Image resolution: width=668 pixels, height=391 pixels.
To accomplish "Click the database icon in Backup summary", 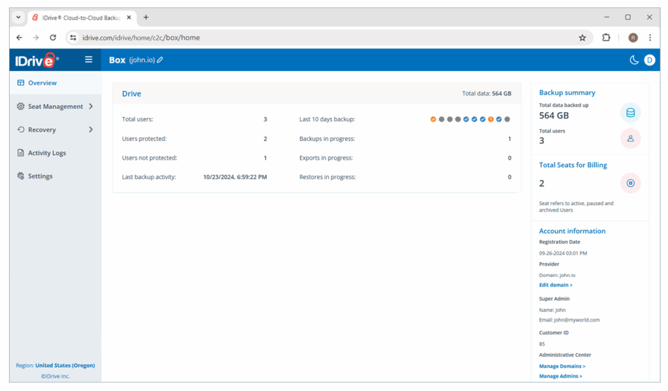I will click(x=631, y=112).
